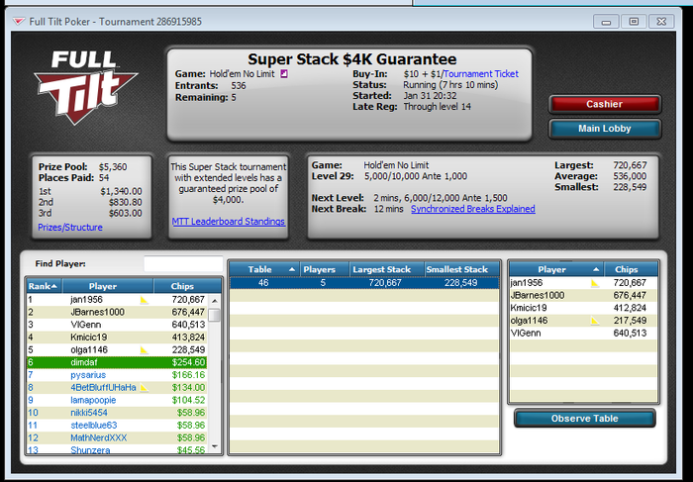This screenshot has width=693, height=482.
Task: Sort tables by Smallest Stack header
Action: 462,269
